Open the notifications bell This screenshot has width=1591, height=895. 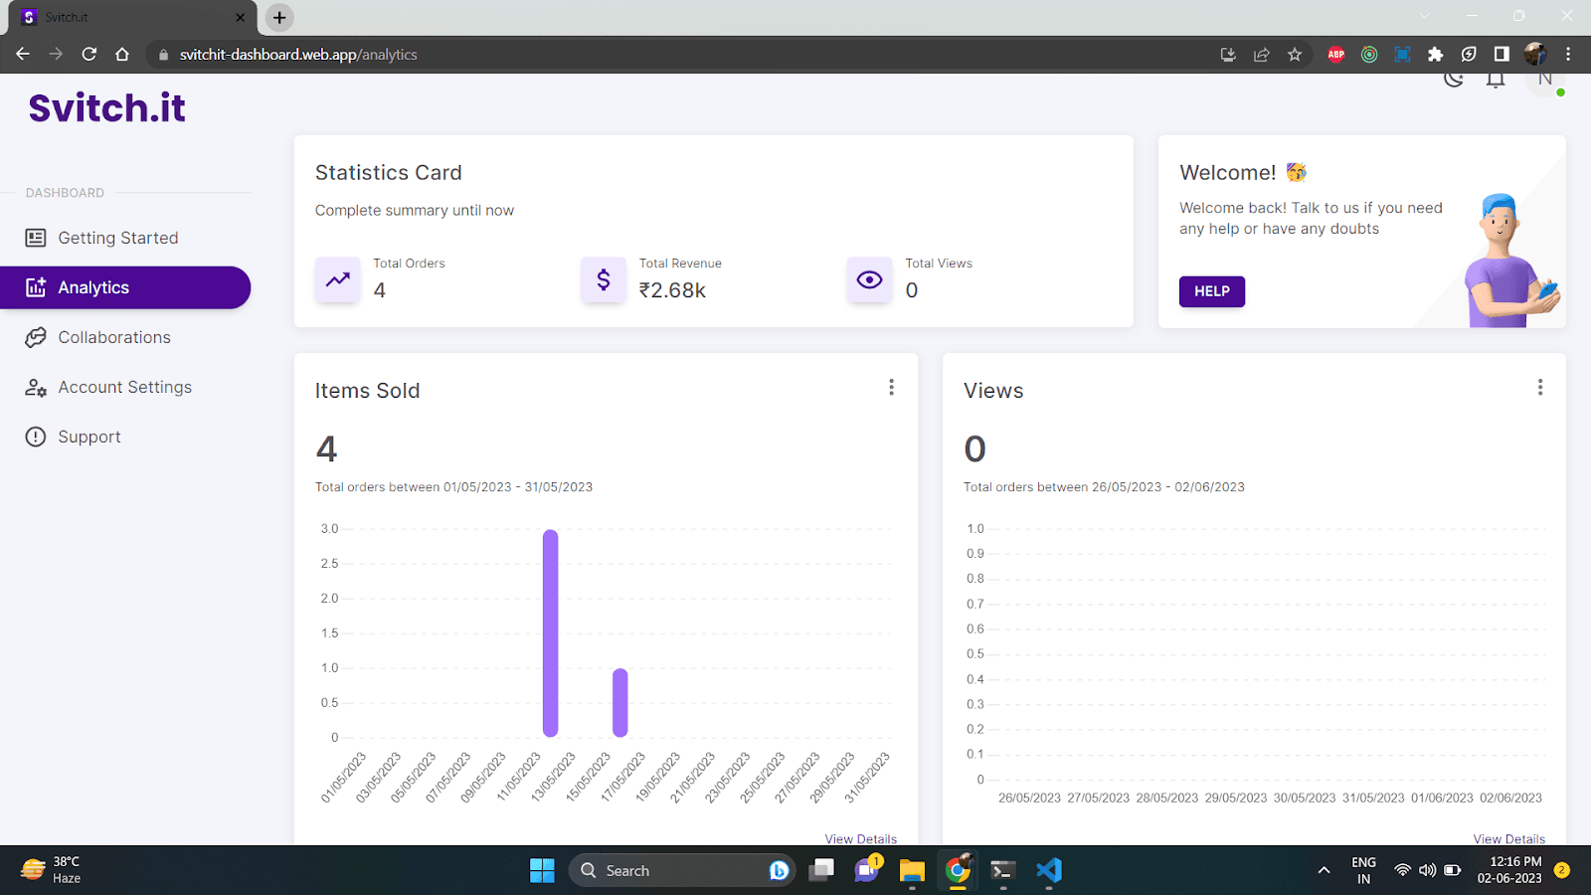click(x=1496, y=80)
